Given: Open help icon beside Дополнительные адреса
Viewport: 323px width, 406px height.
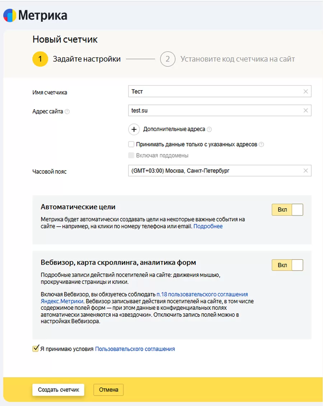Looking at the screenshot, I should point(210,129).
